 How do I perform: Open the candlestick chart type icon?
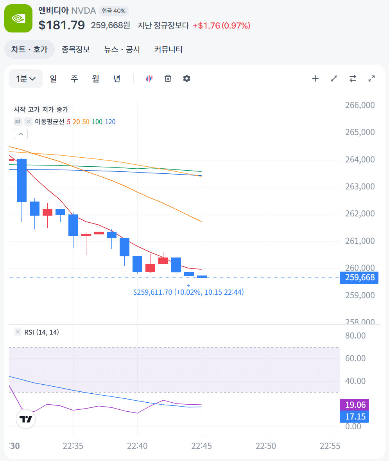click(x=149, y=79)
